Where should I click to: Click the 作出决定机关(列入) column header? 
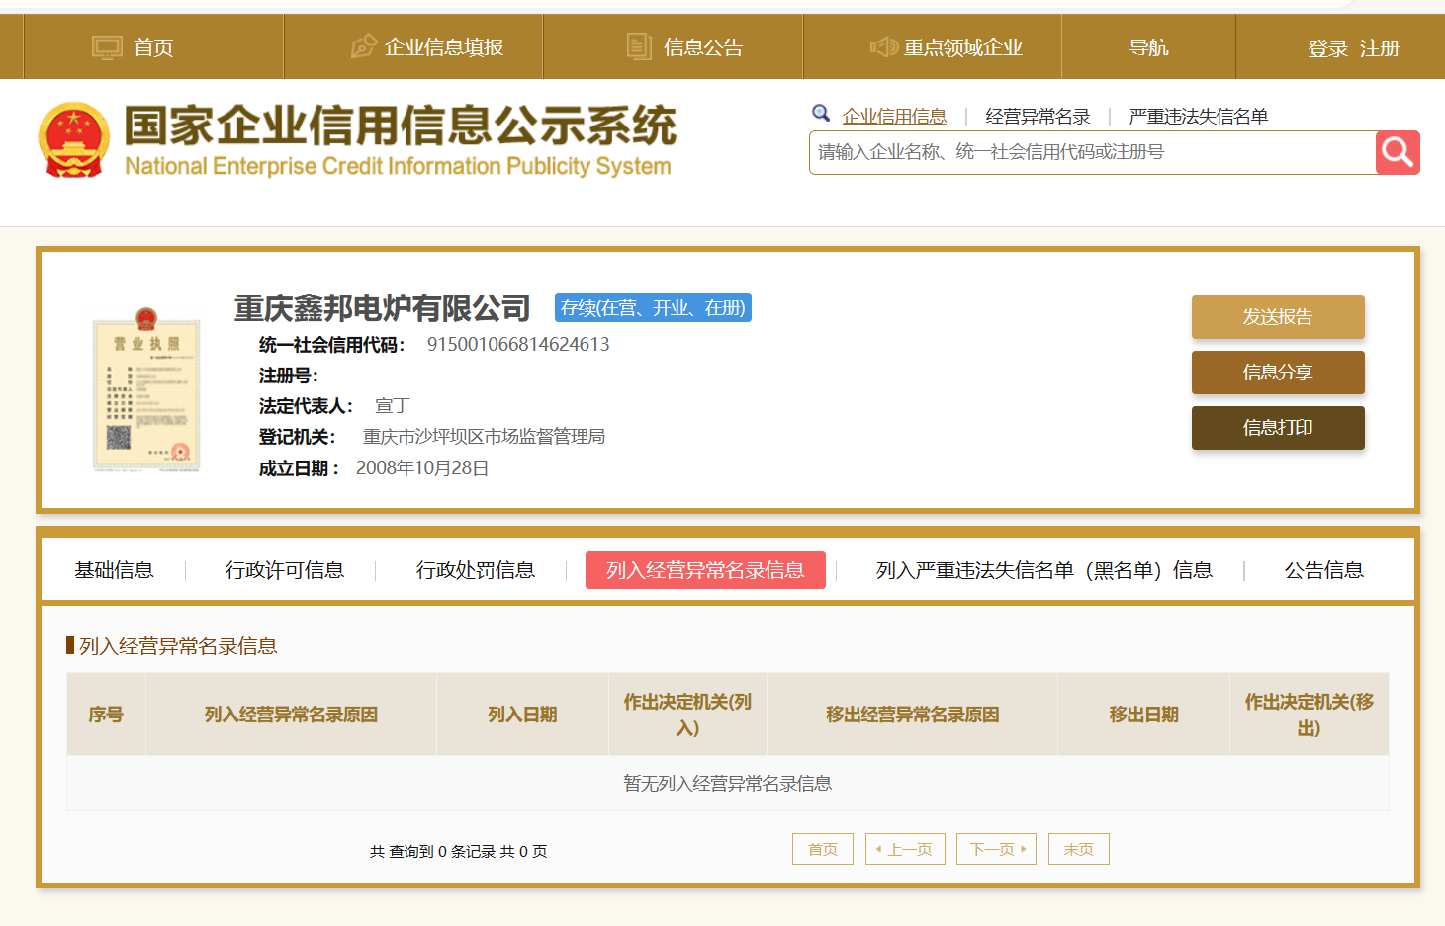(x=687, y=715)
